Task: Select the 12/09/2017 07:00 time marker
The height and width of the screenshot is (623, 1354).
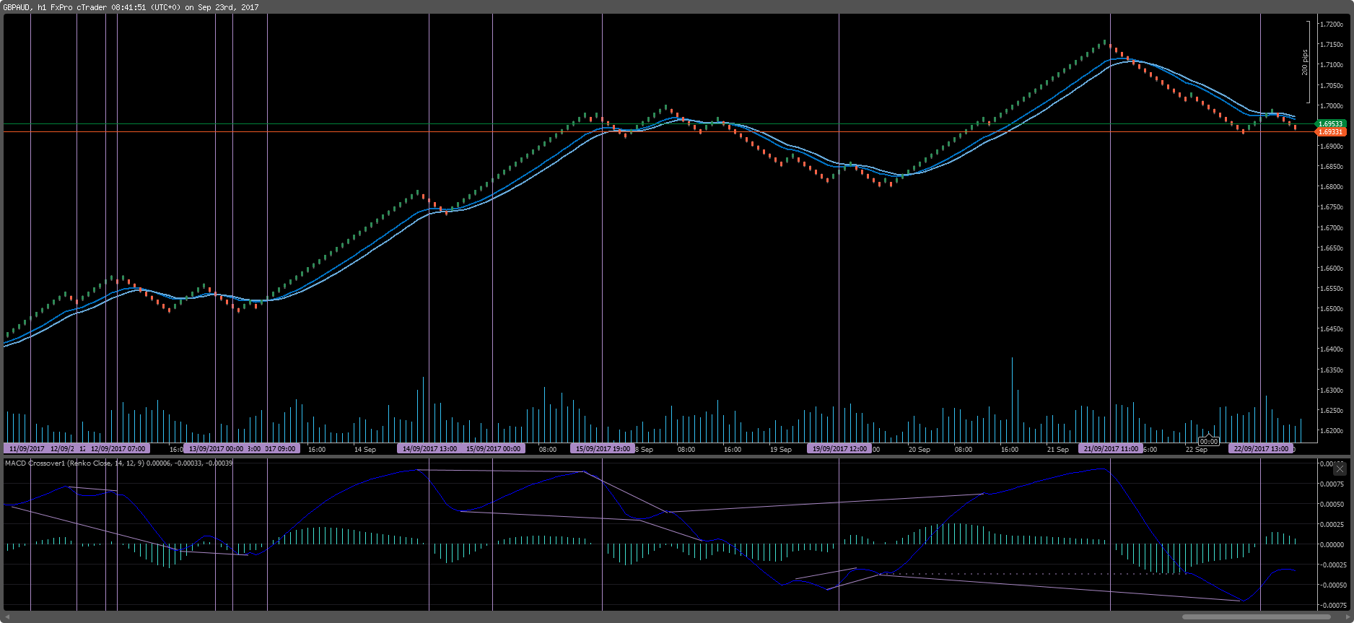Action: click(x=118, y=449)
